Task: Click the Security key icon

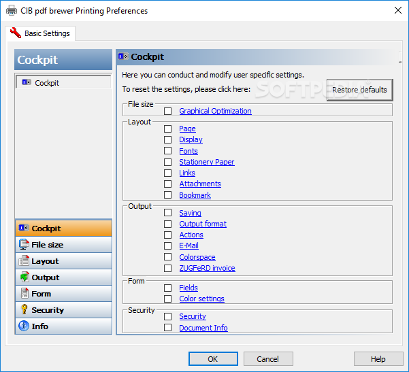Action: 24,309
